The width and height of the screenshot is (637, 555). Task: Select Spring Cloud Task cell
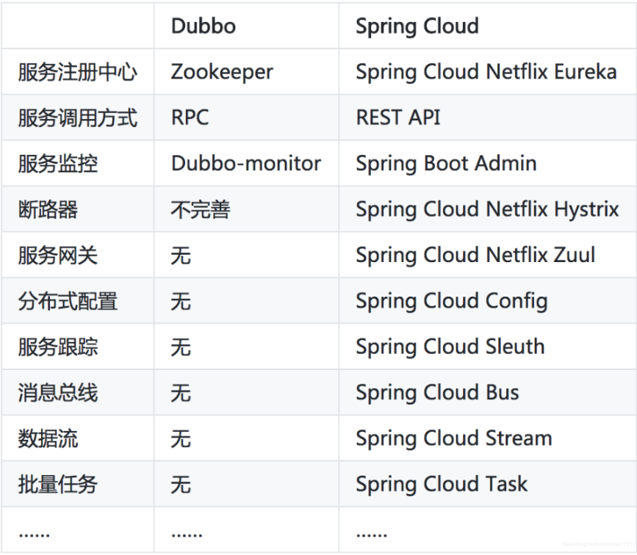click(442, 484)
